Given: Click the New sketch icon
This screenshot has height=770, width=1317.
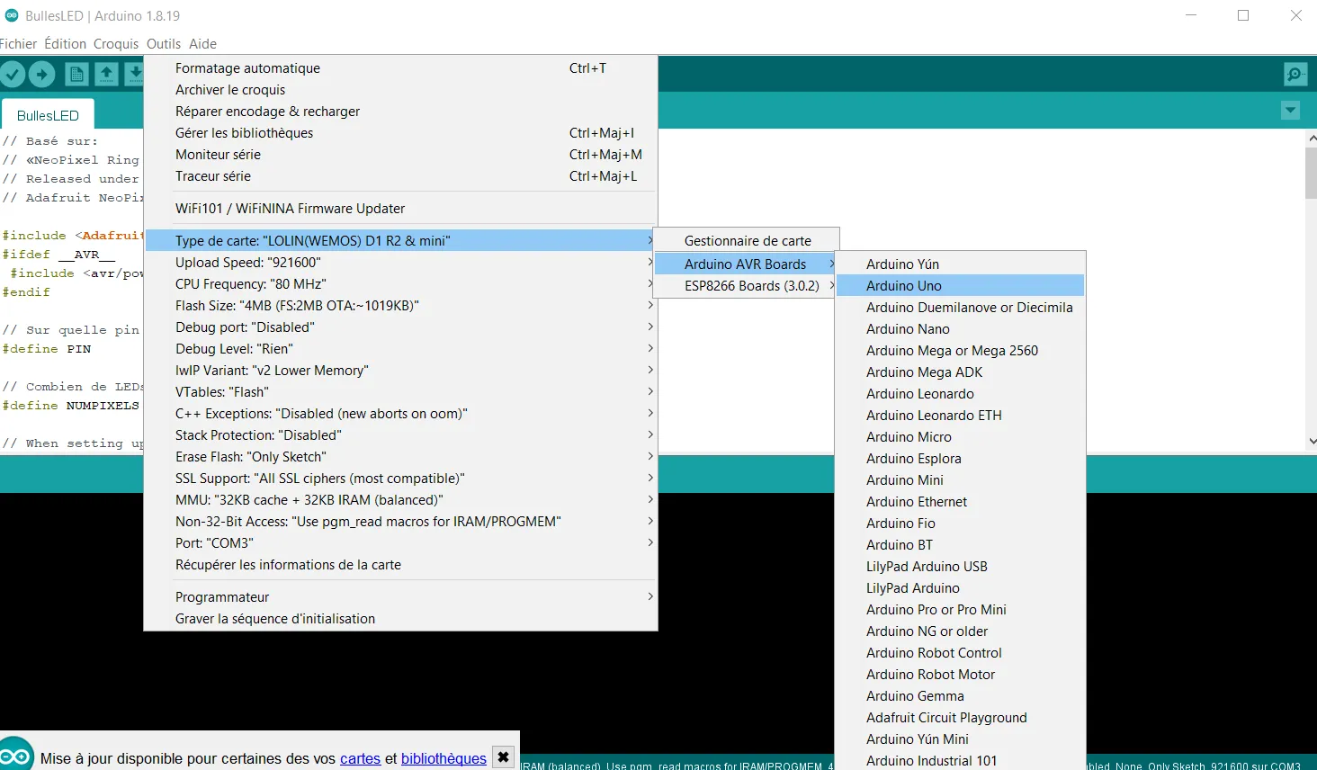Looking at the screenshot, I should 76,75.
